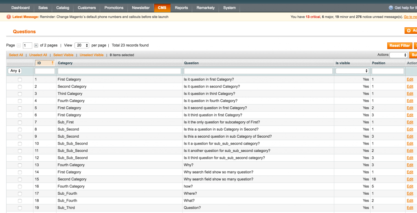The width and height of the screenshot is (417, 213).
Task: Click the Category filter text field
Action: coord(119,71)
